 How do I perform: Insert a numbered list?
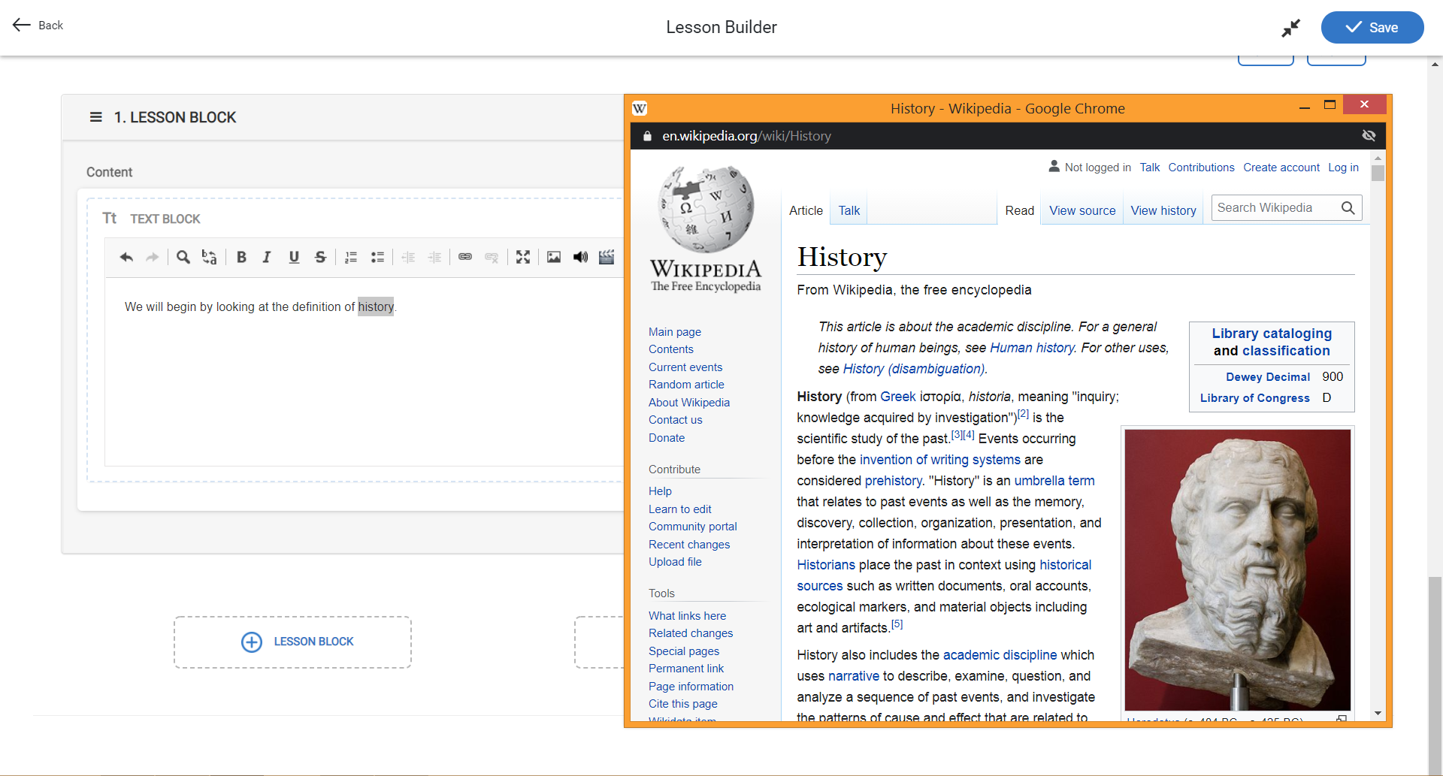(350, 258)
